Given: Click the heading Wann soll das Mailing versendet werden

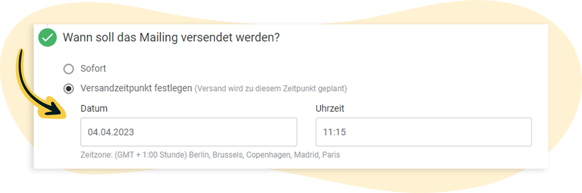Looking at the screenshot, I should pyautogui.click(x=171, y=37).
